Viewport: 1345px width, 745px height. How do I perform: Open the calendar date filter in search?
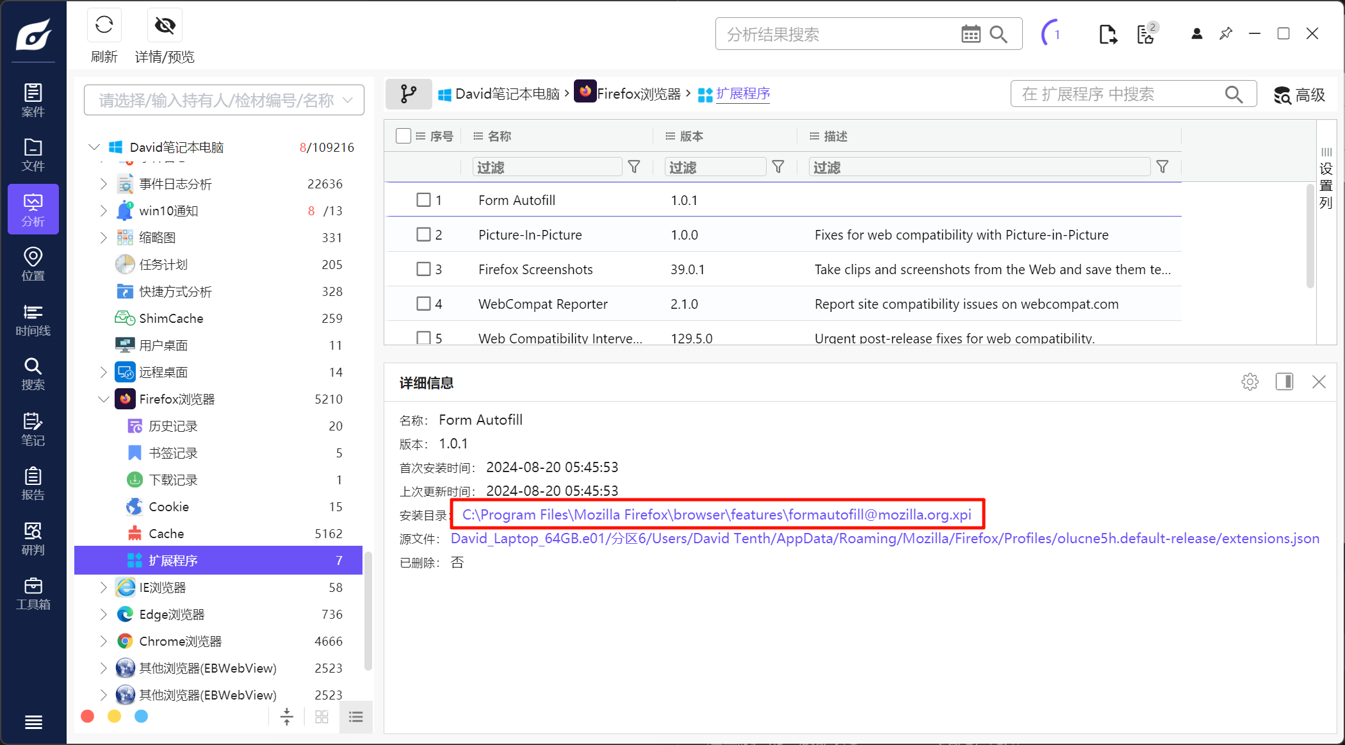point(970,34)
